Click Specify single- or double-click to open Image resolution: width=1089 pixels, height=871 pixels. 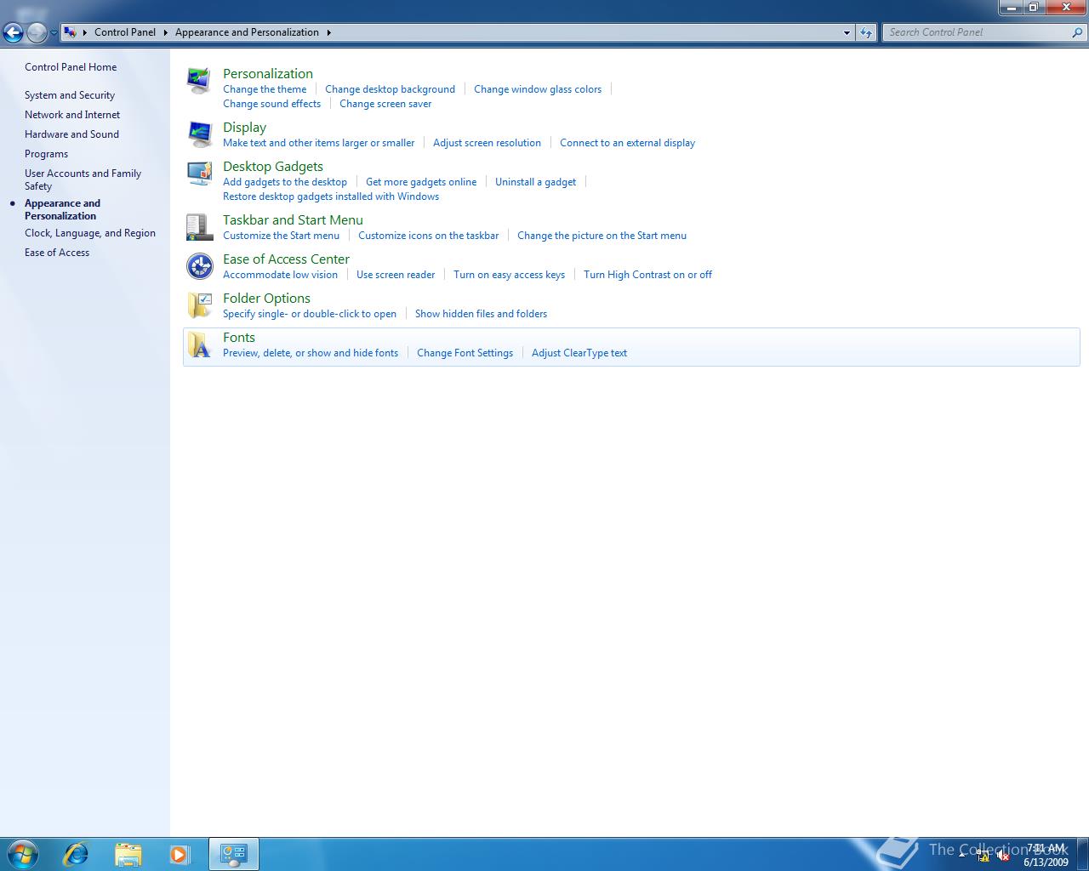[310, 314]
